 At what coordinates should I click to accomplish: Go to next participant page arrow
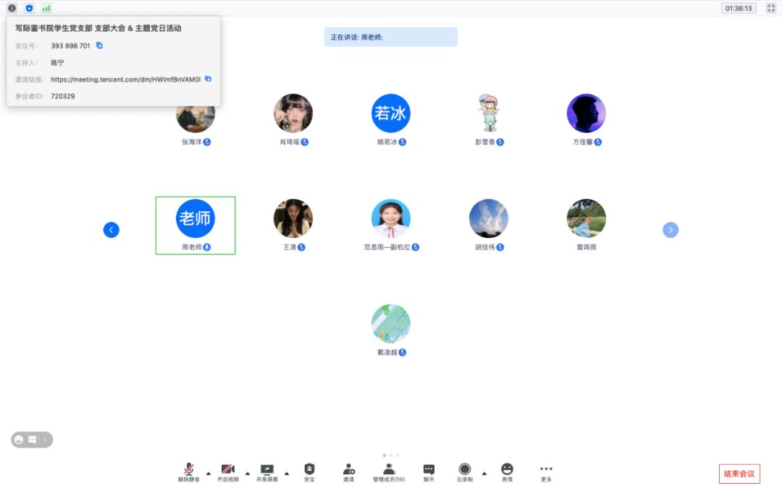(670, 230)
